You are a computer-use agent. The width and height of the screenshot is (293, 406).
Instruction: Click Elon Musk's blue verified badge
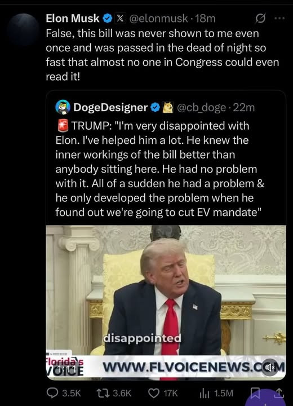coord(108,19)
